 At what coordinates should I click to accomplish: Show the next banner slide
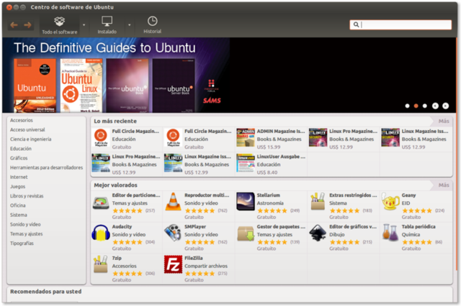pyautogui.click(x=445, y=106)
